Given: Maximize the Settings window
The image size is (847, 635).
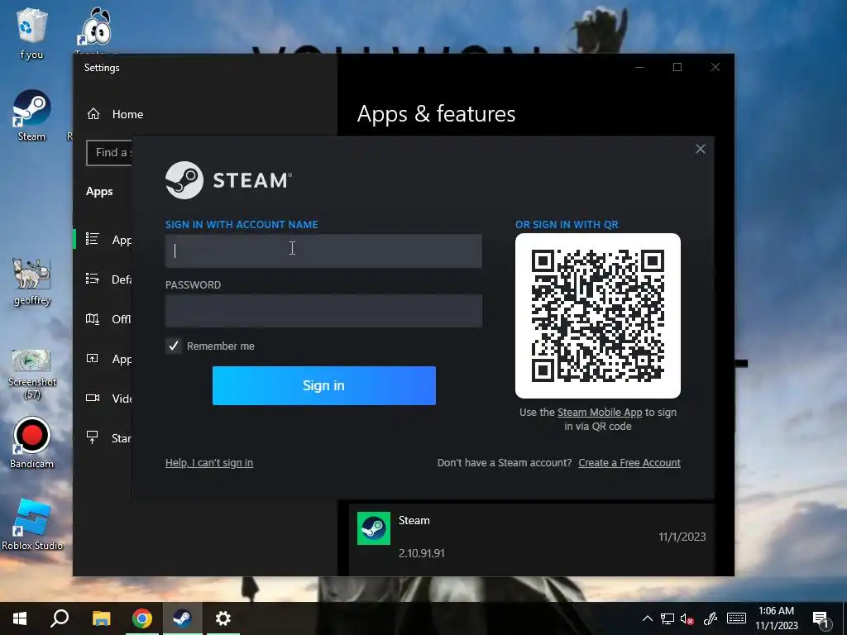Looking at the screenshot, I should (677, 67).
